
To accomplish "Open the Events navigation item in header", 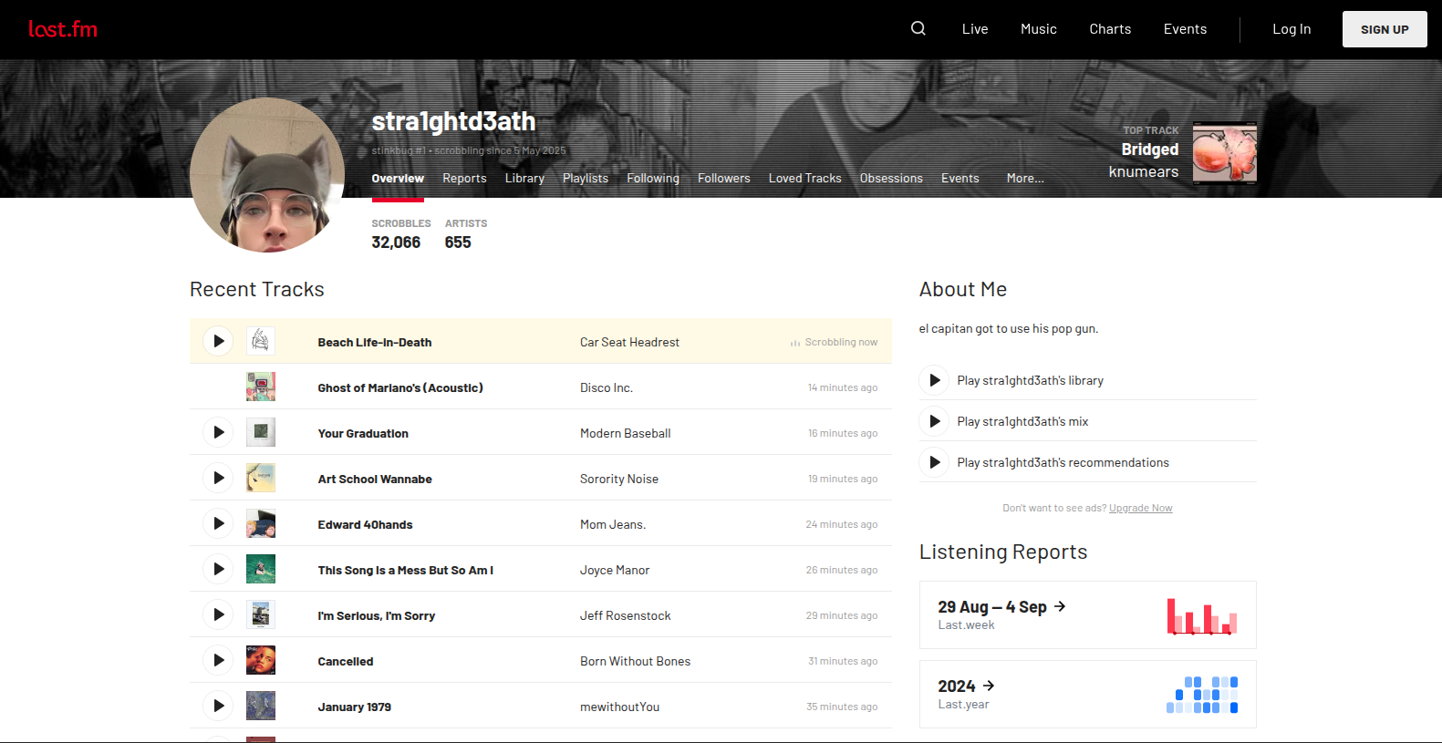I will [x=1185, y=29].
